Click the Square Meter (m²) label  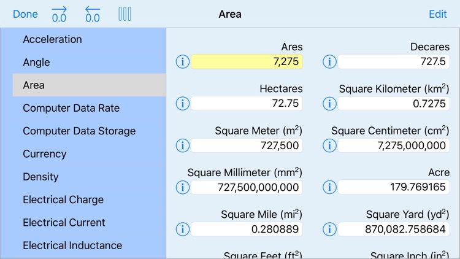[x=258, y=131]
